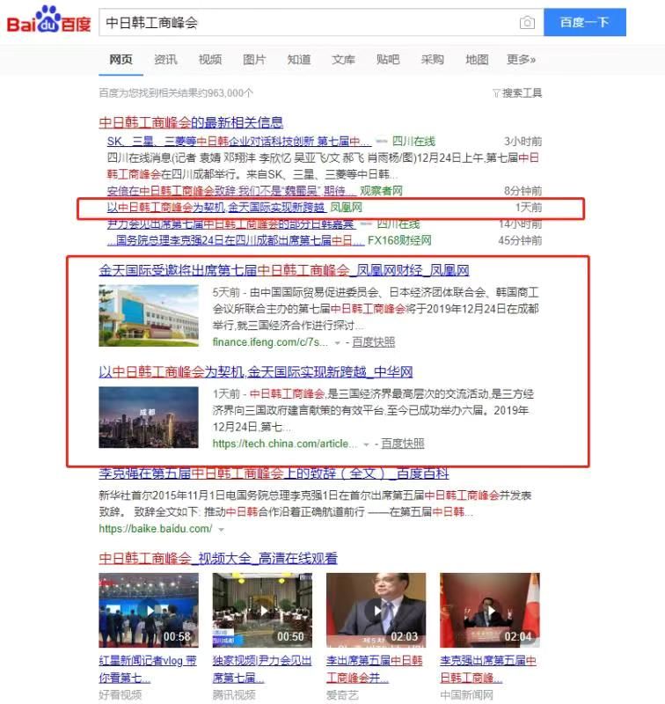Open 百度快照 for finance.ifeng.com result
Viewport: 665px width, 704px height.
pyautogui.click(x=373, y=342)
